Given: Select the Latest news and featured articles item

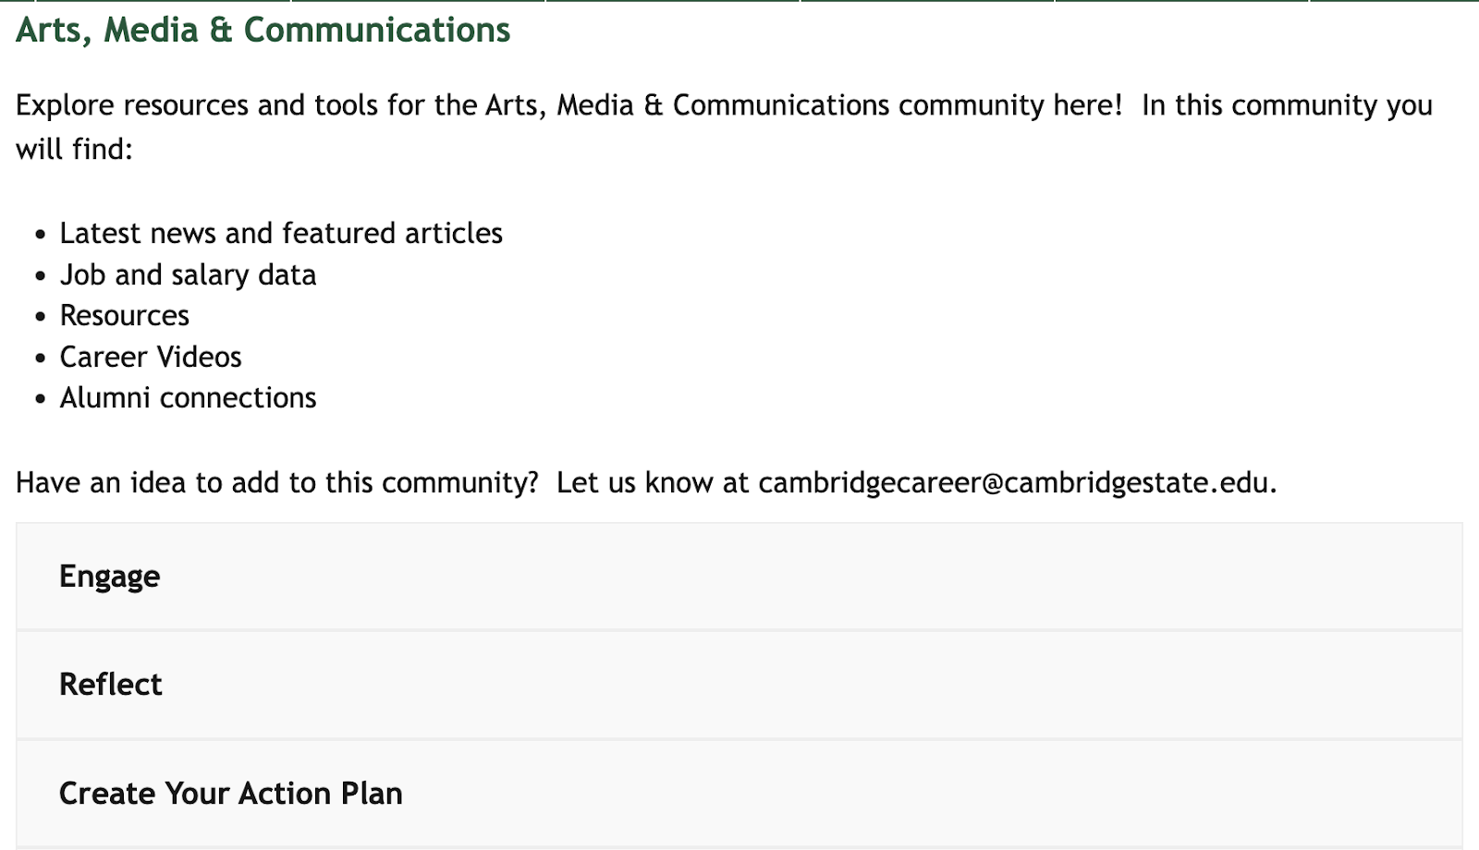Looking at the screenshot, I should 281,234.
